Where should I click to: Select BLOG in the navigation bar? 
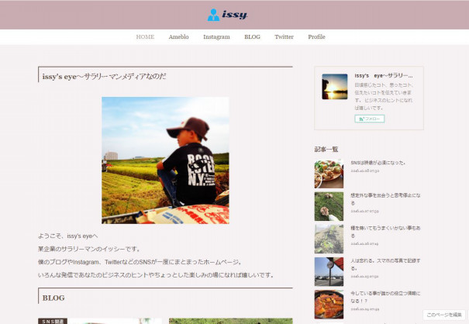click(x=252, y=36)
